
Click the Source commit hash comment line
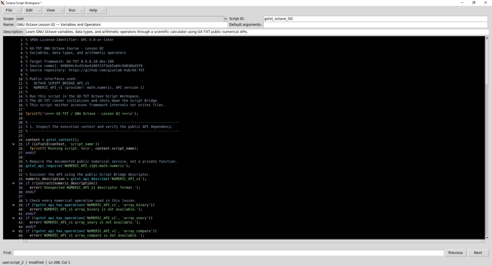click(84, 66)
